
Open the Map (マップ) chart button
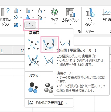54,16
